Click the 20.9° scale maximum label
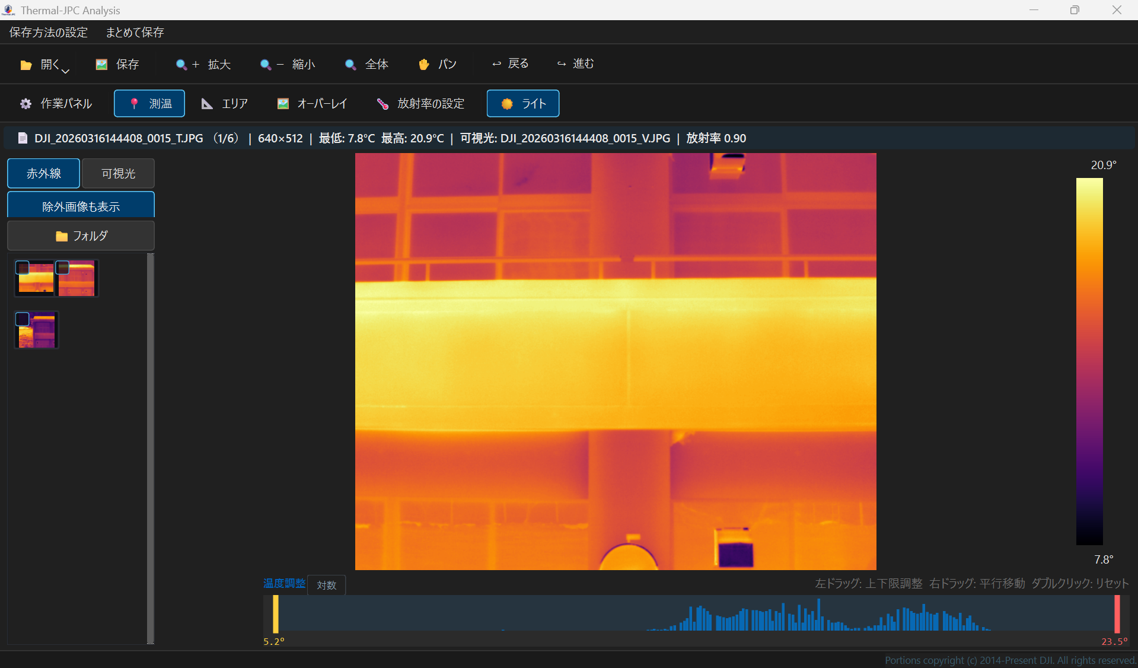1138x668 pixels. point(1104,165)
